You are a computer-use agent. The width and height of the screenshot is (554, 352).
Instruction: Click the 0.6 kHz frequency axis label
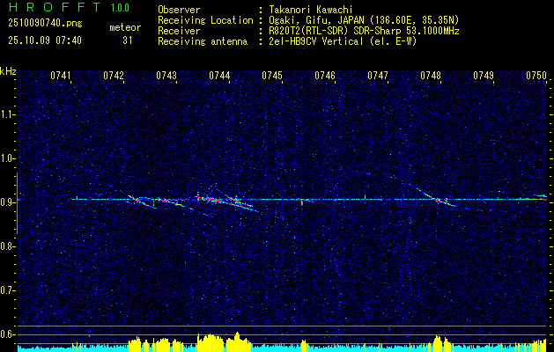8,334
